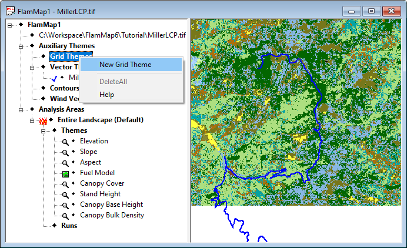Close the FlamMap1 window
The width and height of the screenshot is (407, 248).
click(x=392, y=11)
